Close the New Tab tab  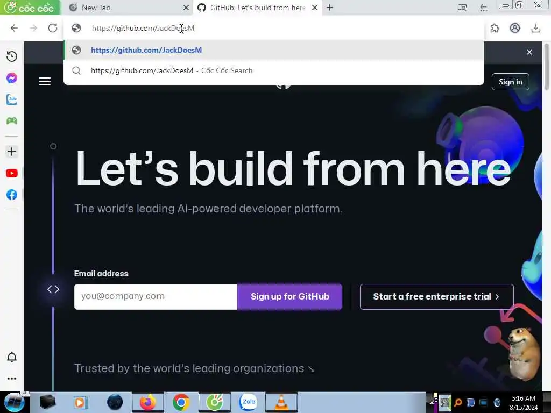click(x=186, y=8)
